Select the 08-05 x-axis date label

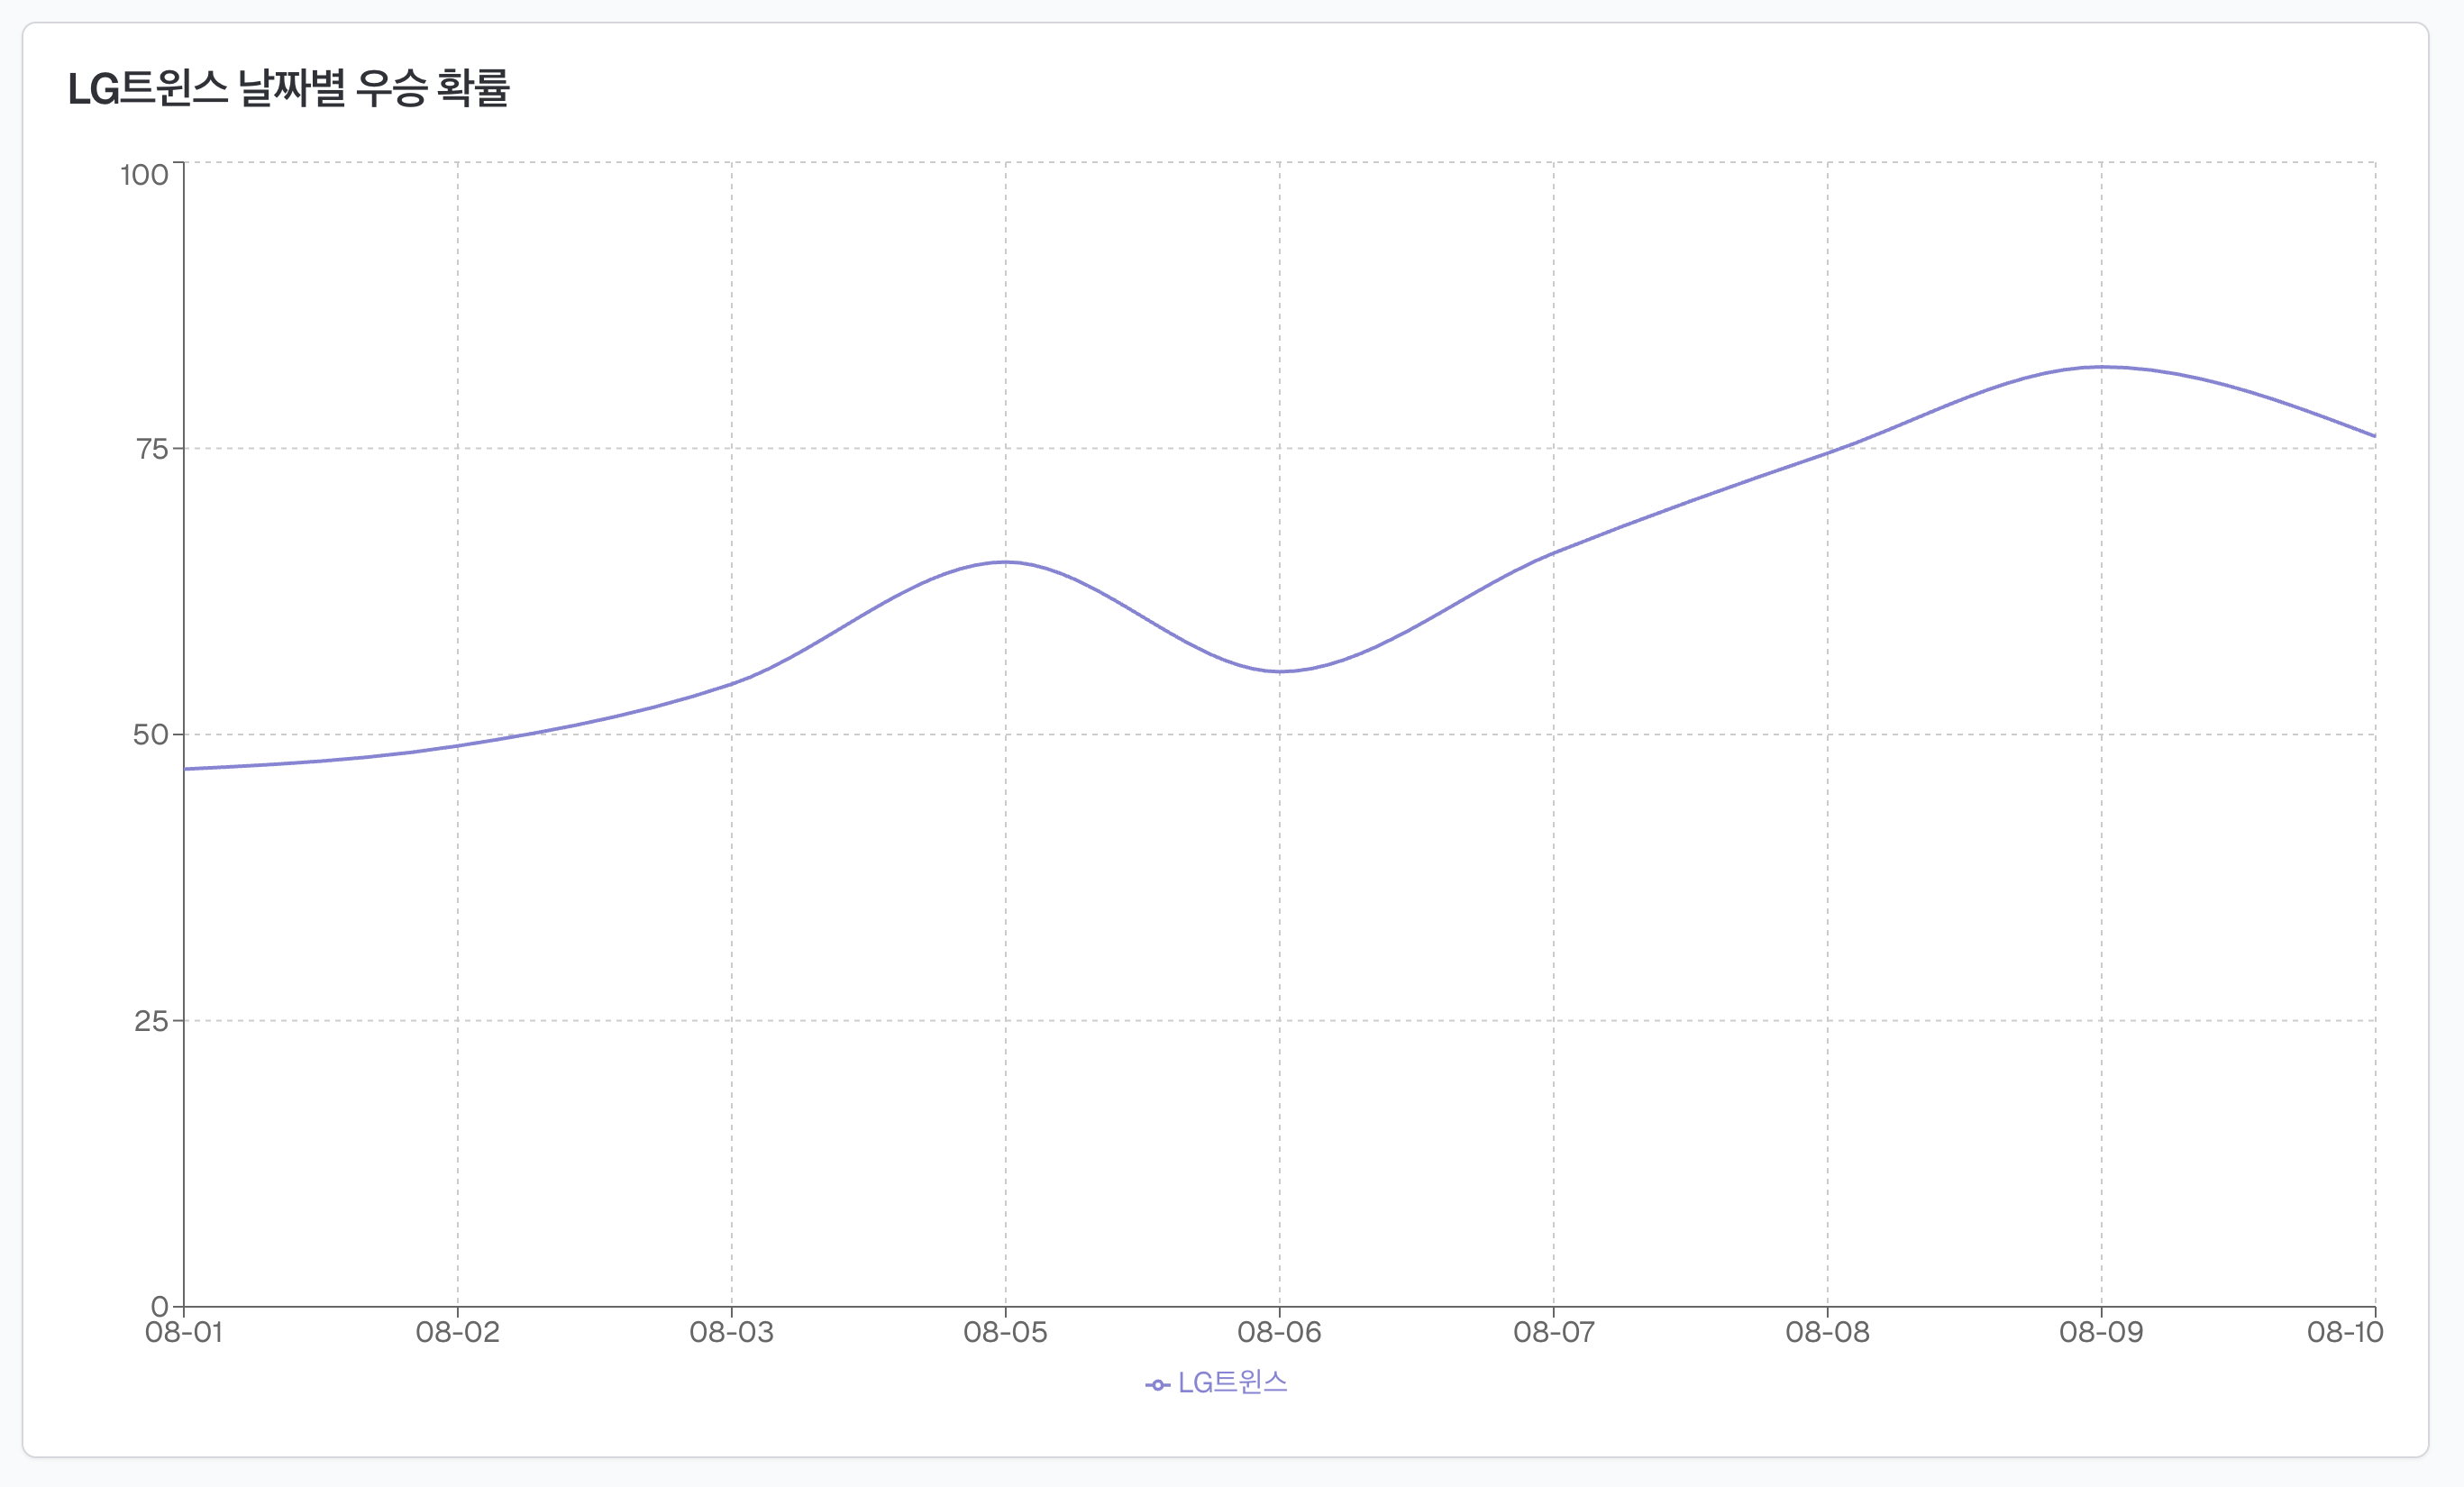(x=1006, y=1333)
